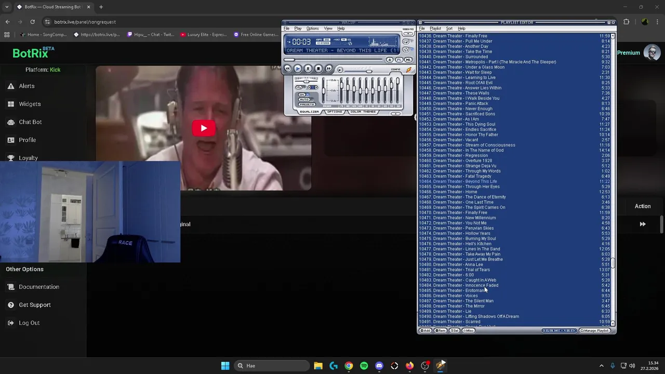Viewport: 665px width, 374px height.
Task: Open Google Chrome from the taskbar
Action: click(349, 366)
